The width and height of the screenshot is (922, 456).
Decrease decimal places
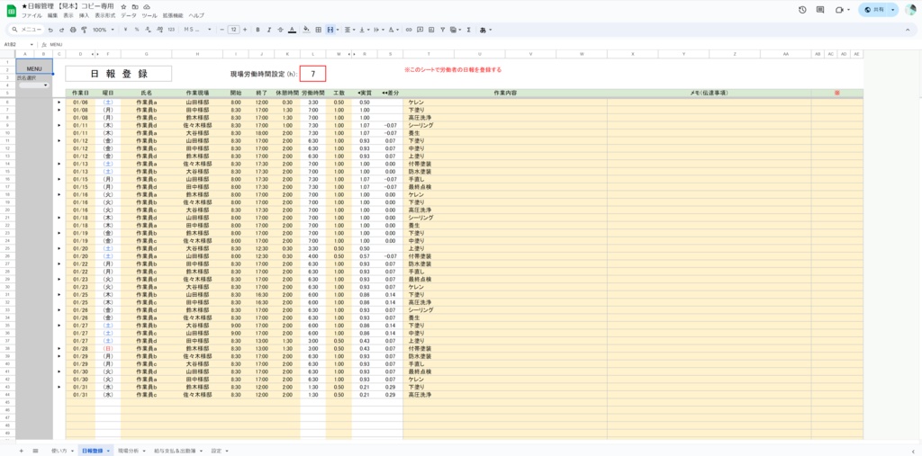pyautogui.click(x=149, y=30)
